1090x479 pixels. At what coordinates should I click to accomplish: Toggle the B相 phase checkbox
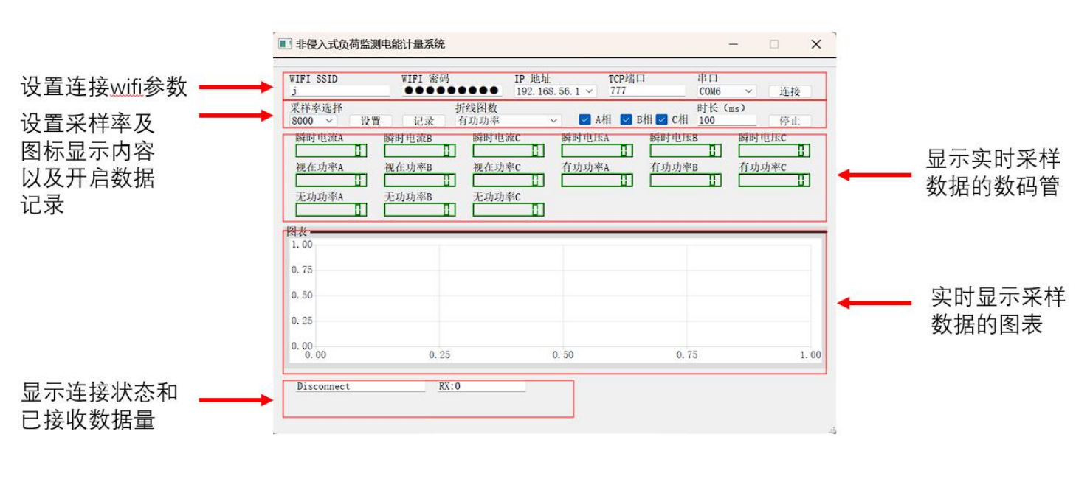click(x=627, y=119)
